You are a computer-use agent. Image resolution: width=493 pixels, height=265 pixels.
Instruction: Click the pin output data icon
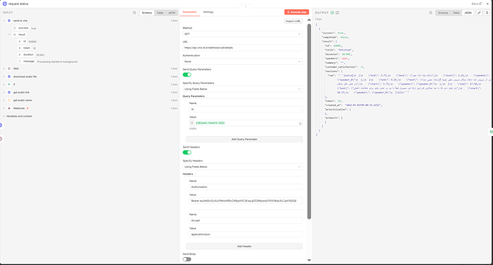pos(487,13)
